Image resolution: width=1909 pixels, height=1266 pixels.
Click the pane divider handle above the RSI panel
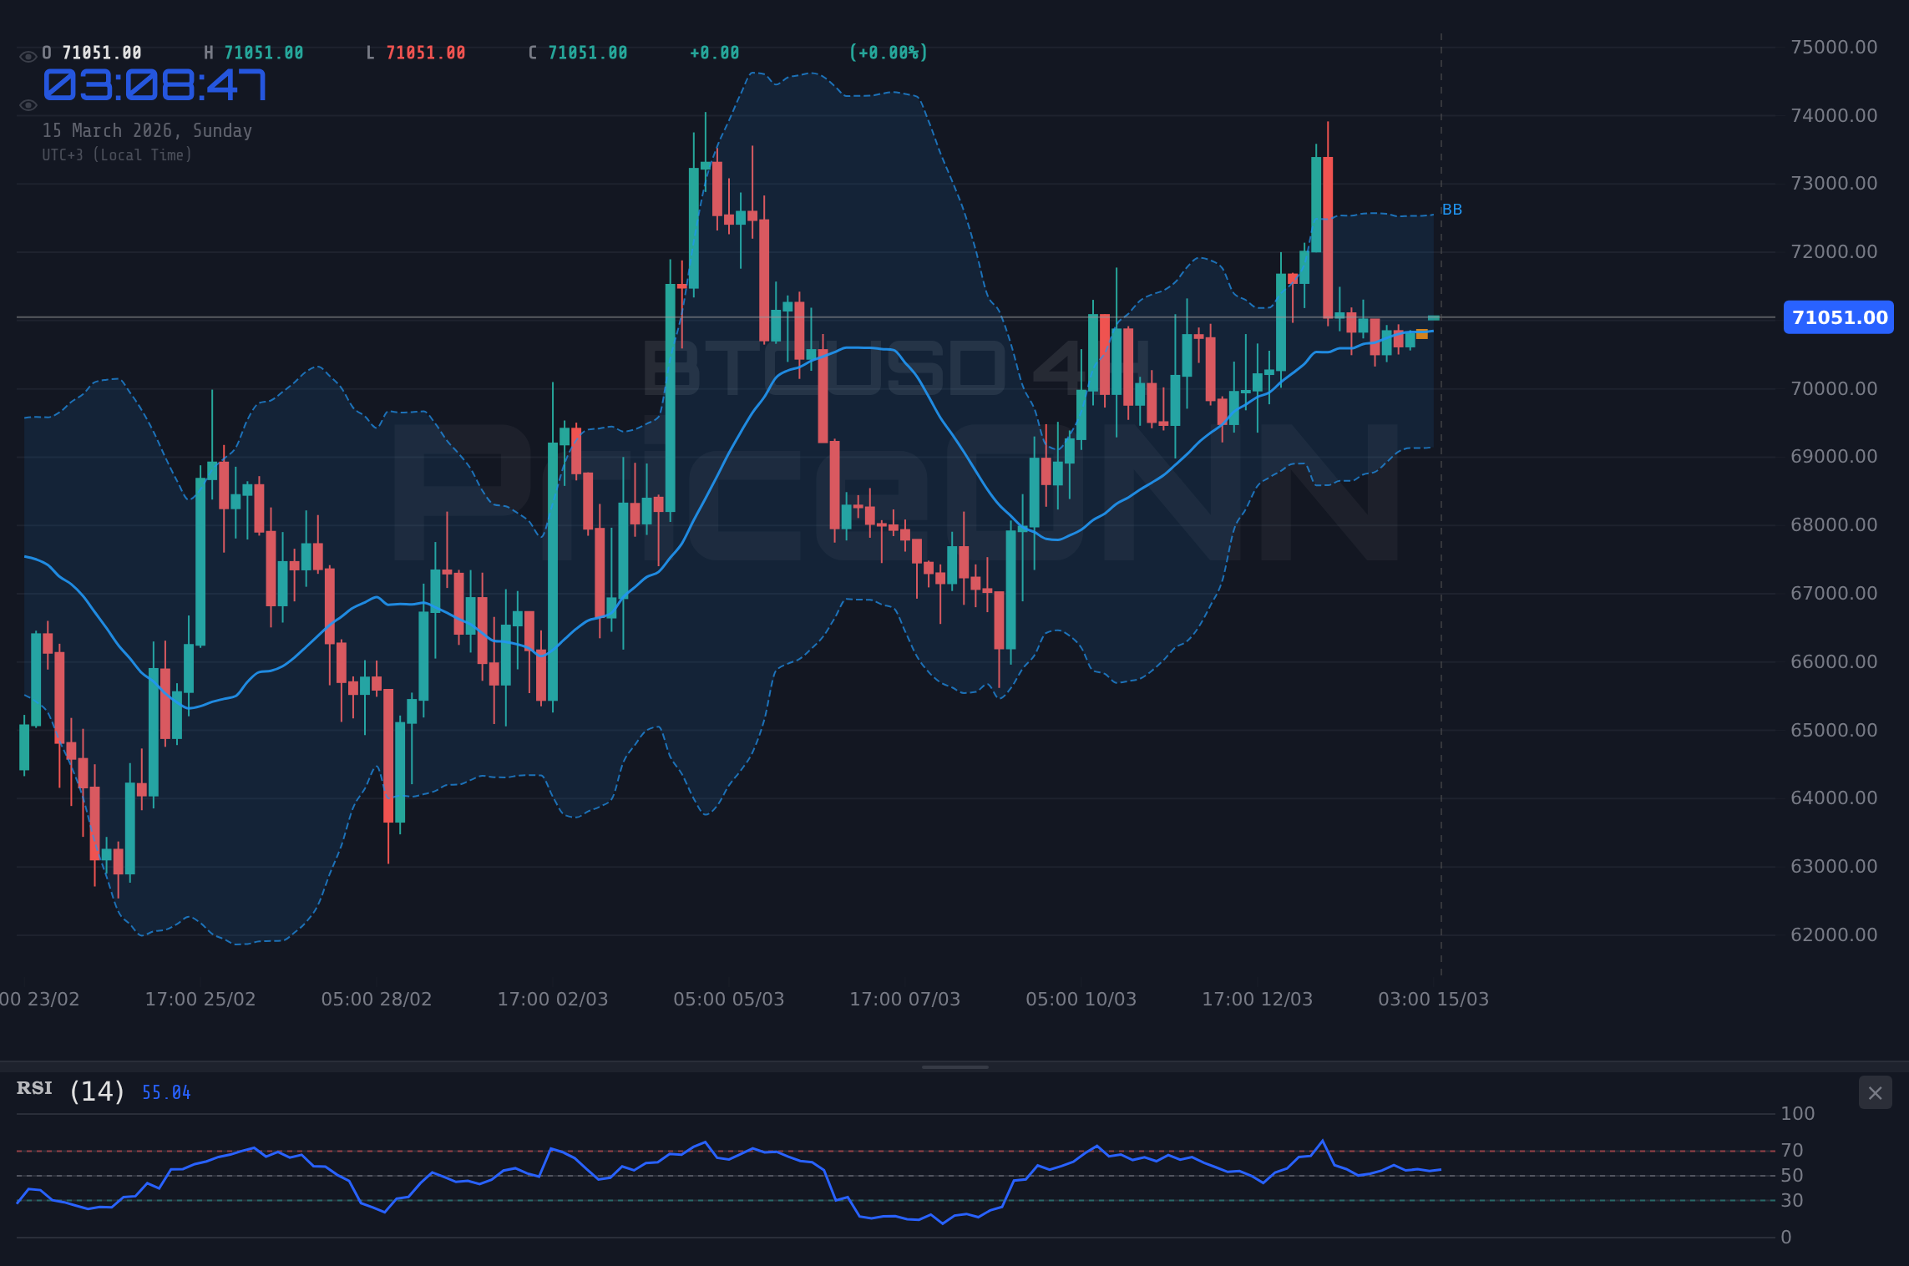coord(954,1066)
